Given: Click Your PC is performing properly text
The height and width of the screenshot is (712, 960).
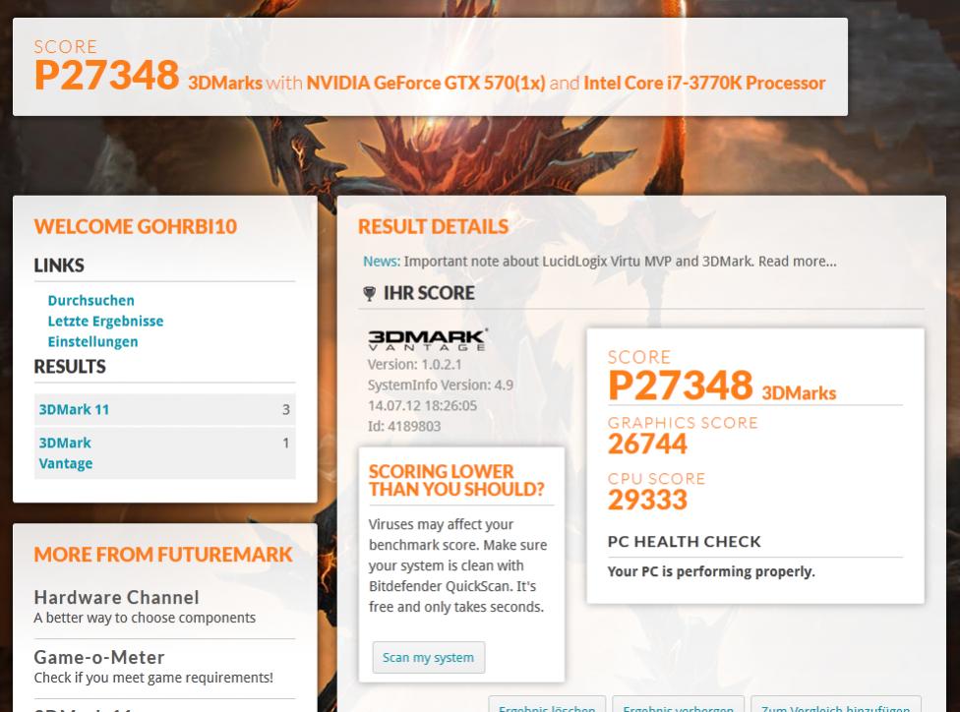Looking at the screenshot, I should tap(711, 571).
